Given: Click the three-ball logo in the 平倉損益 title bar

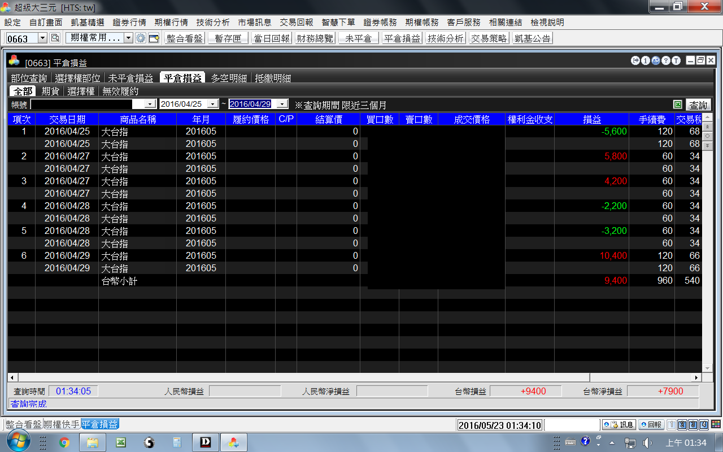Looking at the screenshot, I should [14, 61].
